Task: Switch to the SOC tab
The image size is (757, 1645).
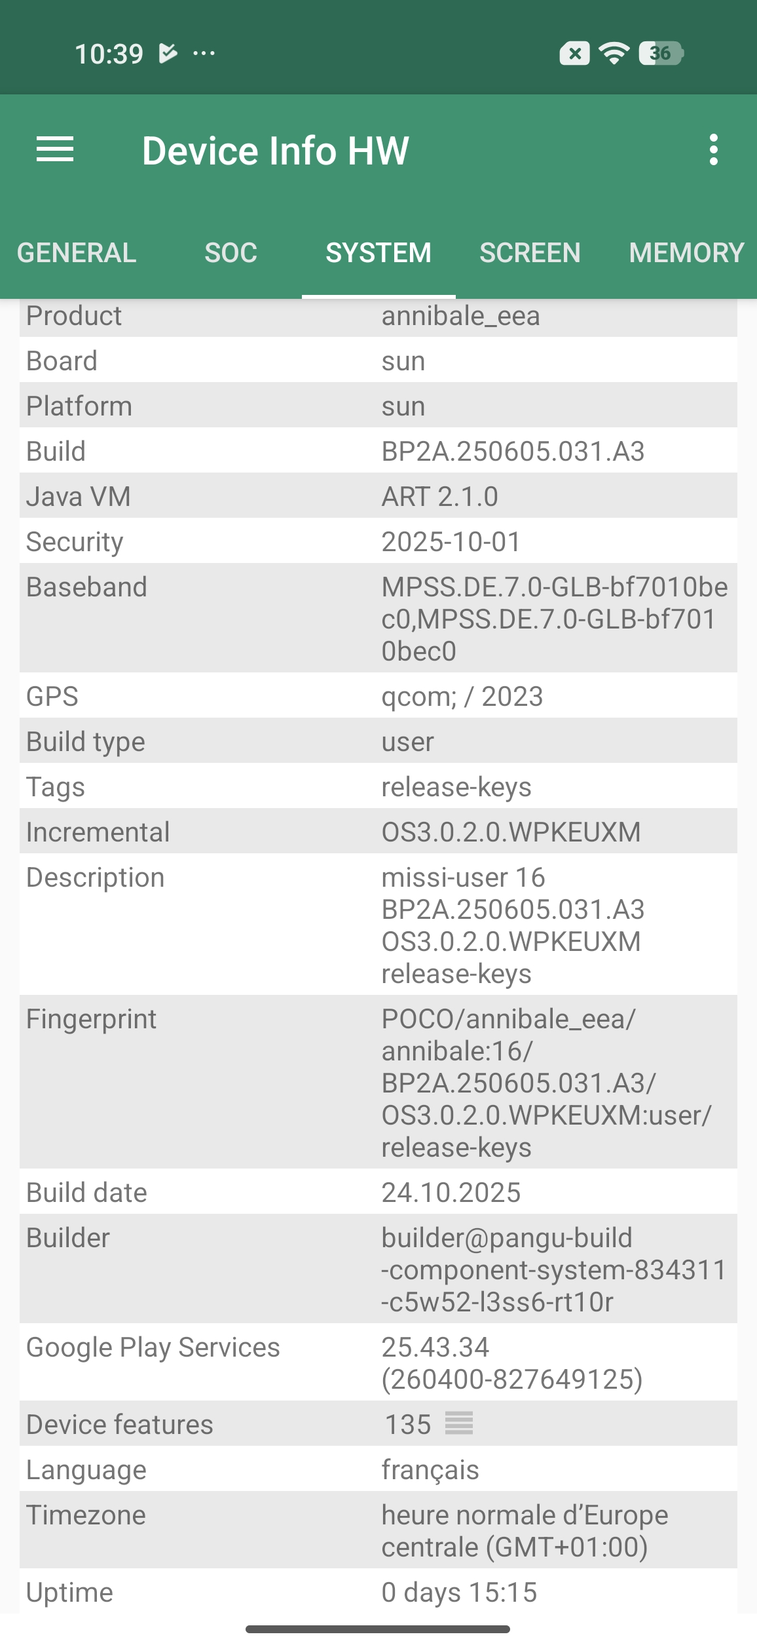Action: tap(231, 253)
